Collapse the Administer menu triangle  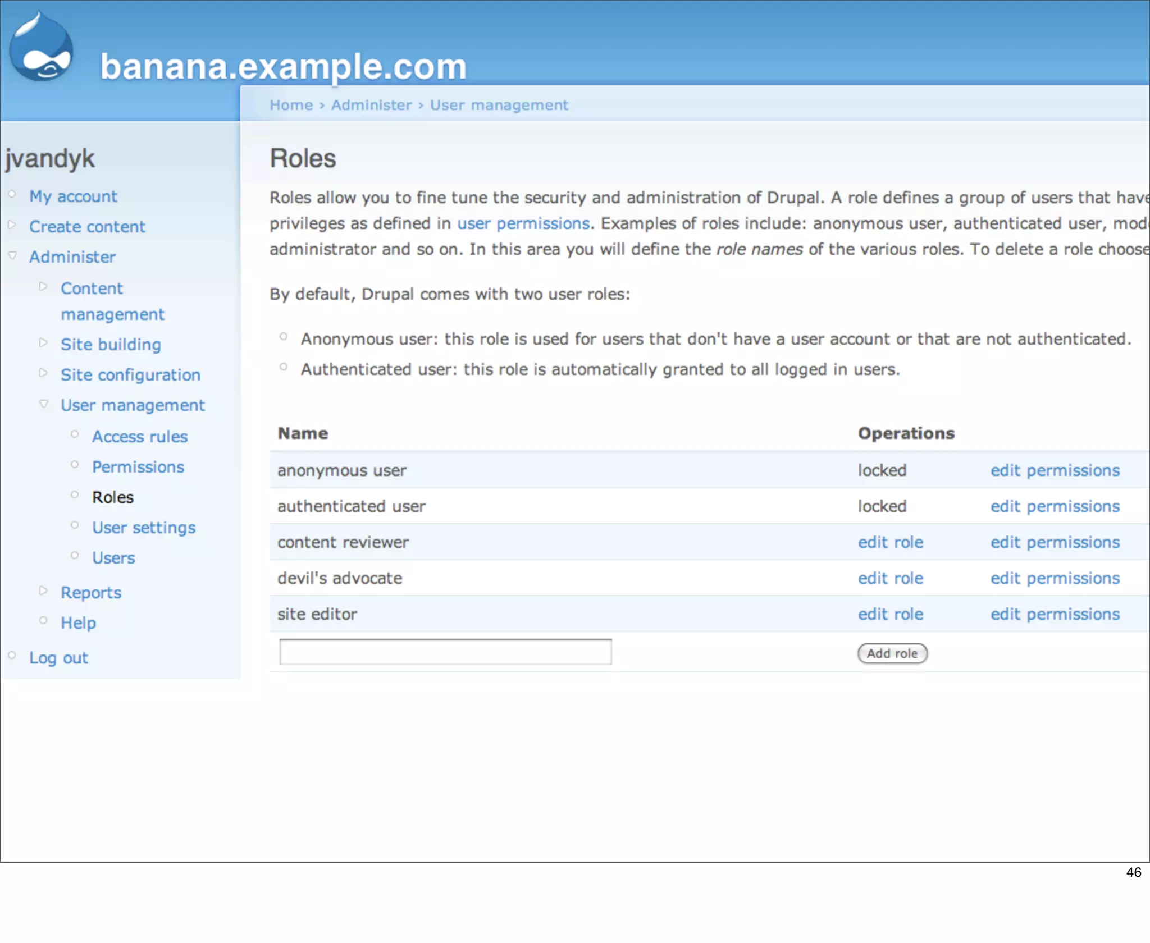coord(12,255)
